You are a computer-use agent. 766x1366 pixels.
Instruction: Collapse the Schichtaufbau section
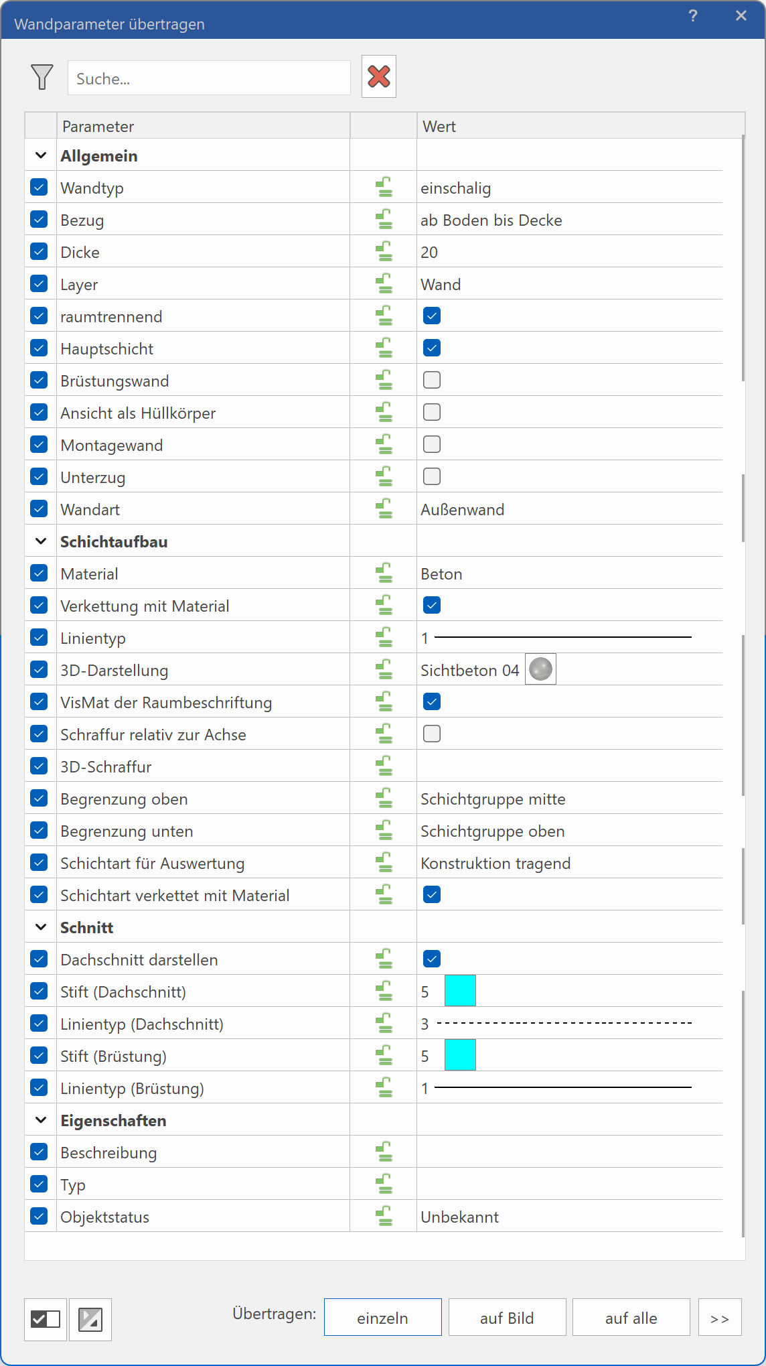click(x=40, y=541)
